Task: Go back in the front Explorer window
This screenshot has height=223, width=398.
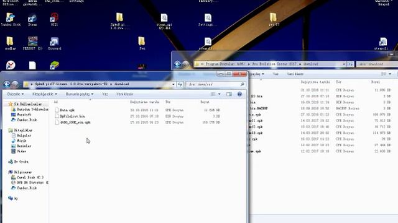Action: tap(7, 84)
